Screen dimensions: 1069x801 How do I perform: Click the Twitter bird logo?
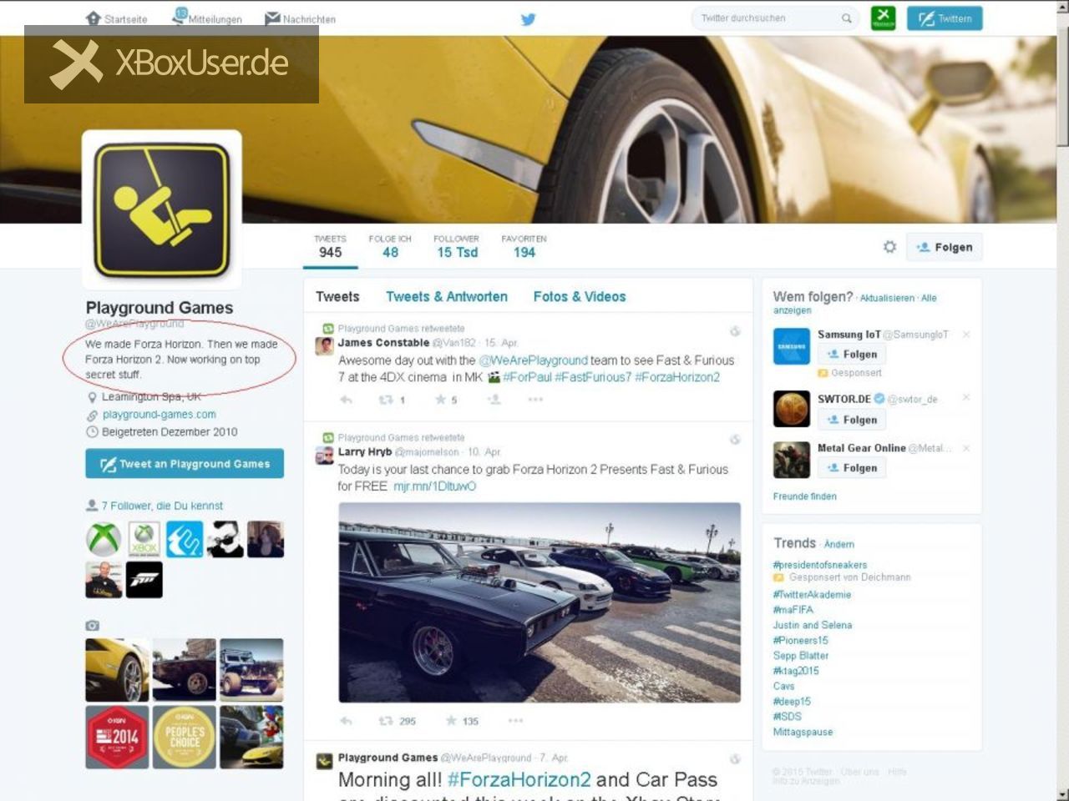[528, 19]
